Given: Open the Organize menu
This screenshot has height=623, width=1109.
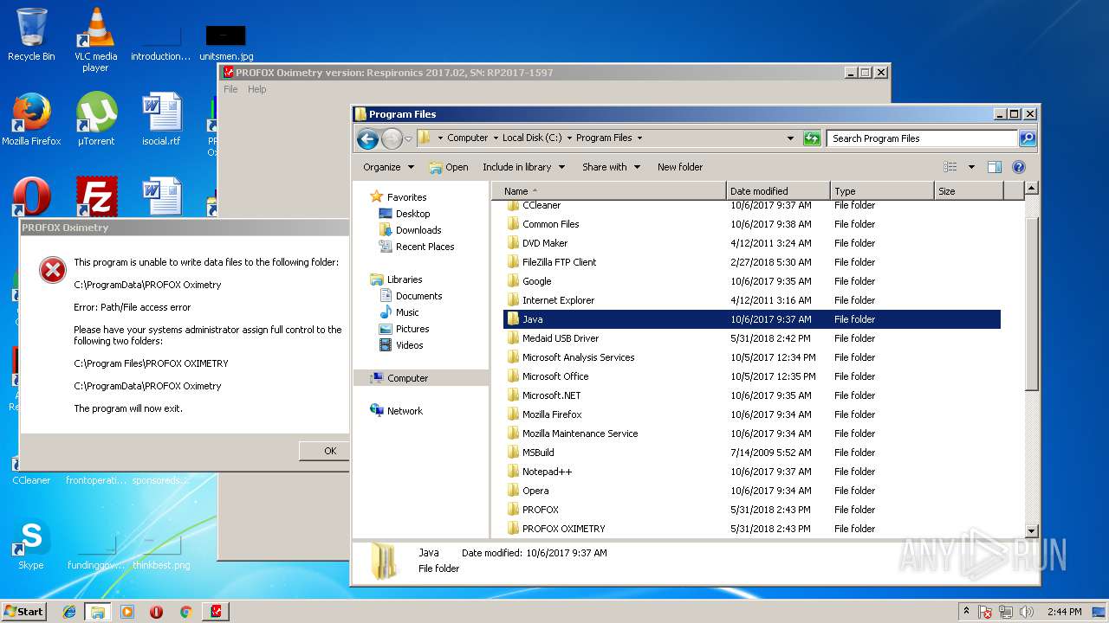Looking at the screenshot, I should [x=388, y=167].
